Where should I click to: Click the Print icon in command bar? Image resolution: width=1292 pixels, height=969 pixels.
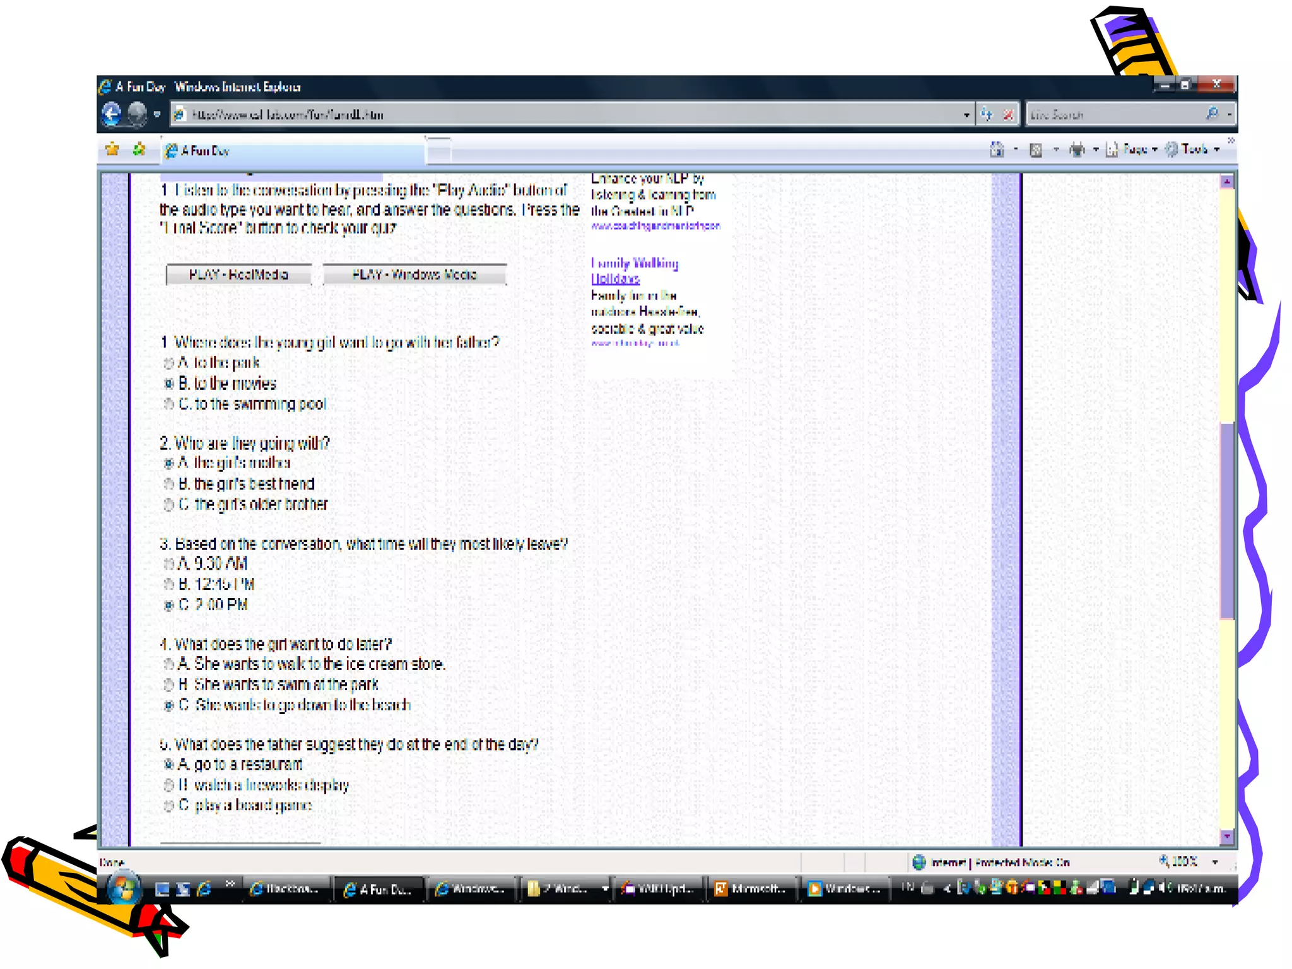1077,150
